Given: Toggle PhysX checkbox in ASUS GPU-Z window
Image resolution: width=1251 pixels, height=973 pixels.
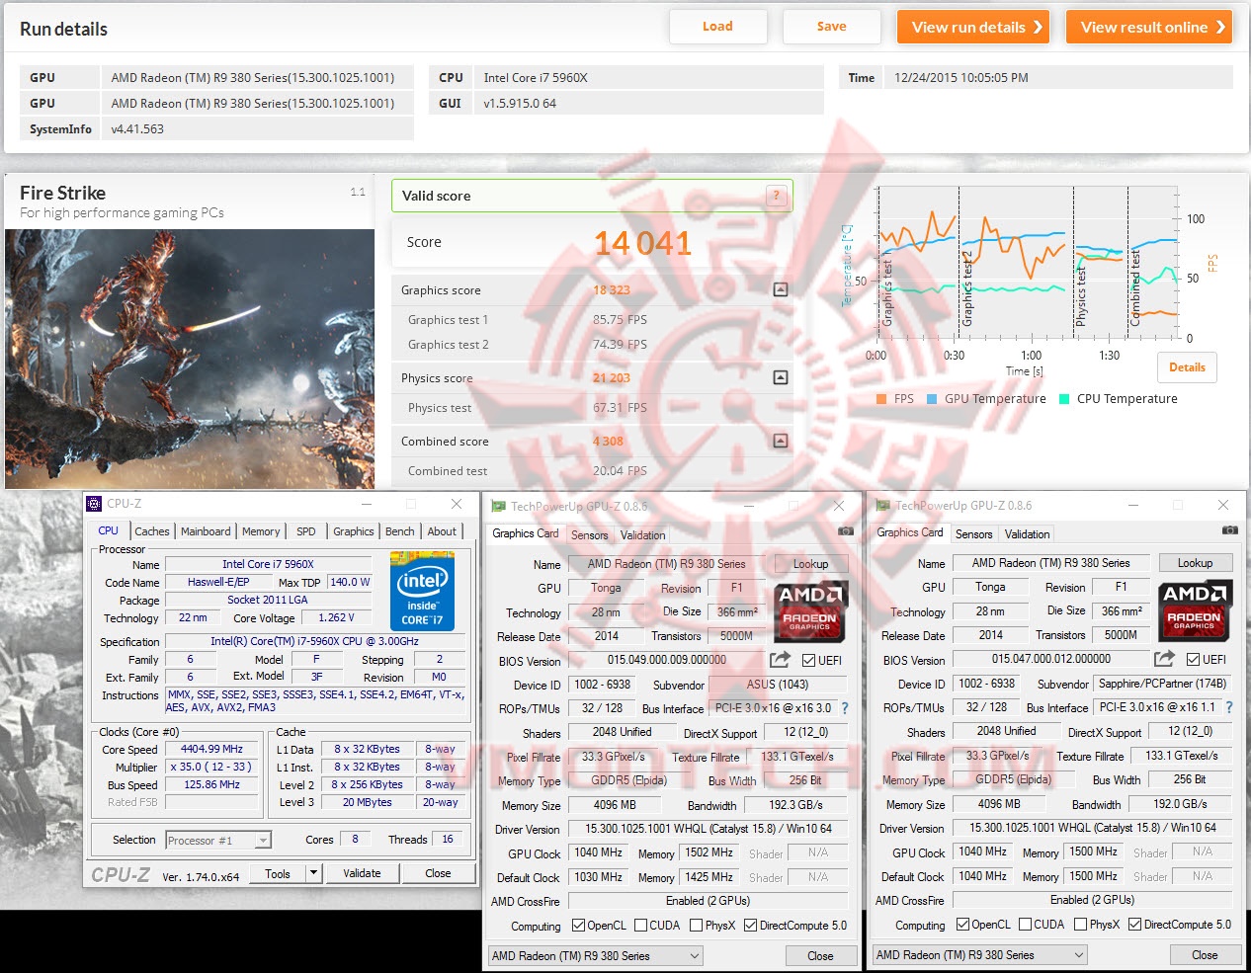Looking at the screenshot, I should [x=697, y=926].
